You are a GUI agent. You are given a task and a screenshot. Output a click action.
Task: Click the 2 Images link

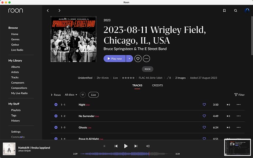(180, 78)
